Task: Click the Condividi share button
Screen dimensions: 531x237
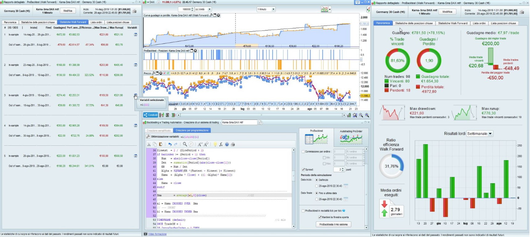Action: (x=151, y=115)
